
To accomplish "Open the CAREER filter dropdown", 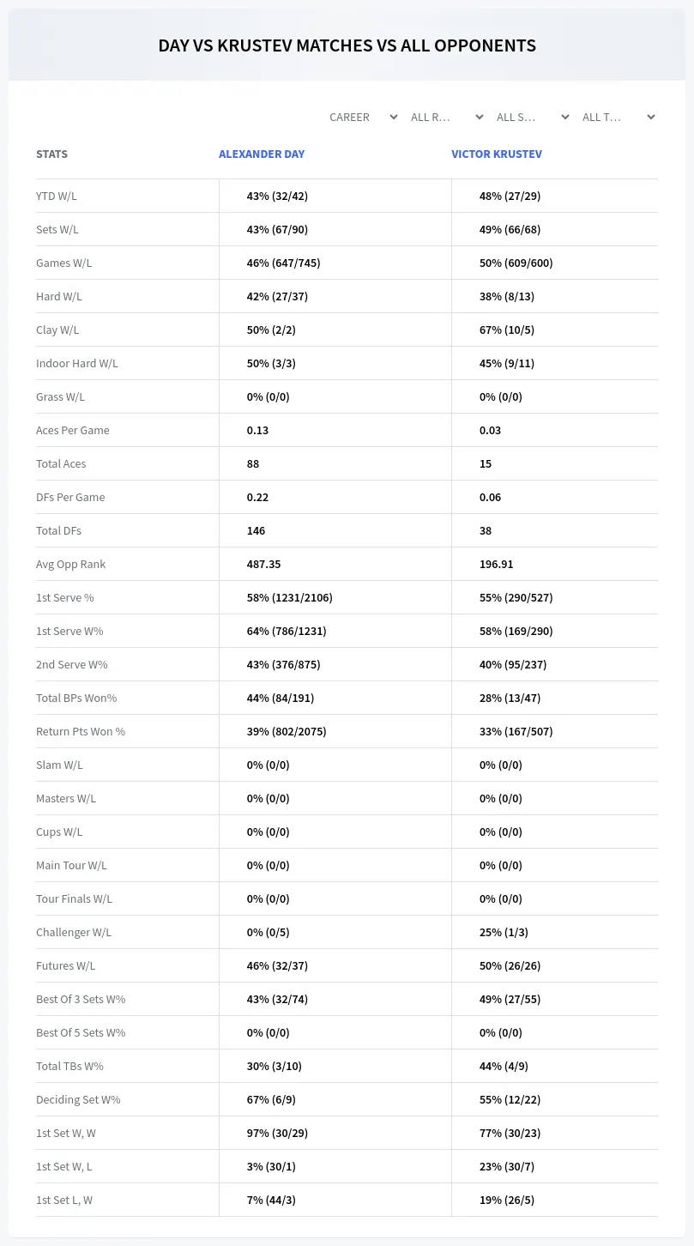I will 364,117.
